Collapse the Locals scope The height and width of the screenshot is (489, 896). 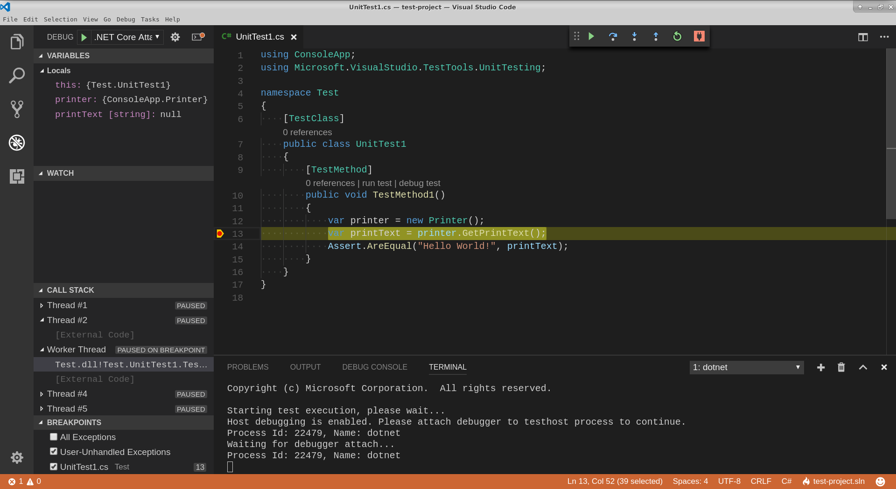pyautogui.click(x=124, y=70)
